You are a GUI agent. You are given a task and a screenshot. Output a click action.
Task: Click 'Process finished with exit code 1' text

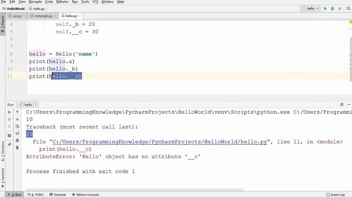tap(80, 172)
